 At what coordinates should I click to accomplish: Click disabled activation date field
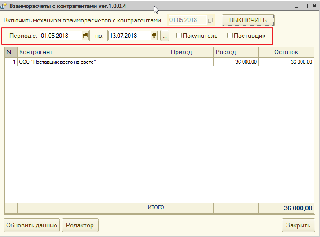188,20
